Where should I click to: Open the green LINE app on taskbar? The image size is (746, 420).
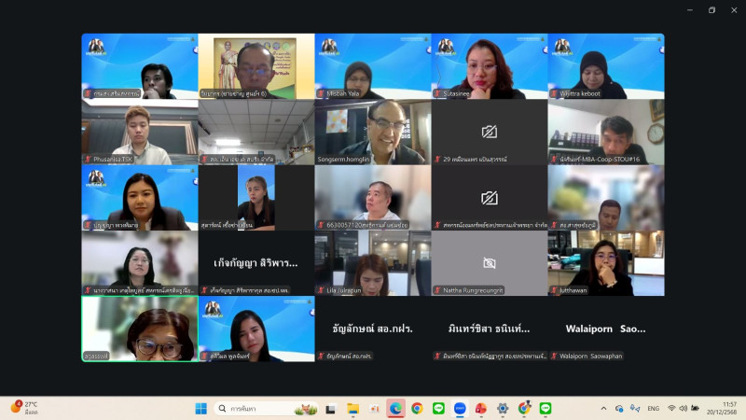pyautogui.click(x=546, y=408)
